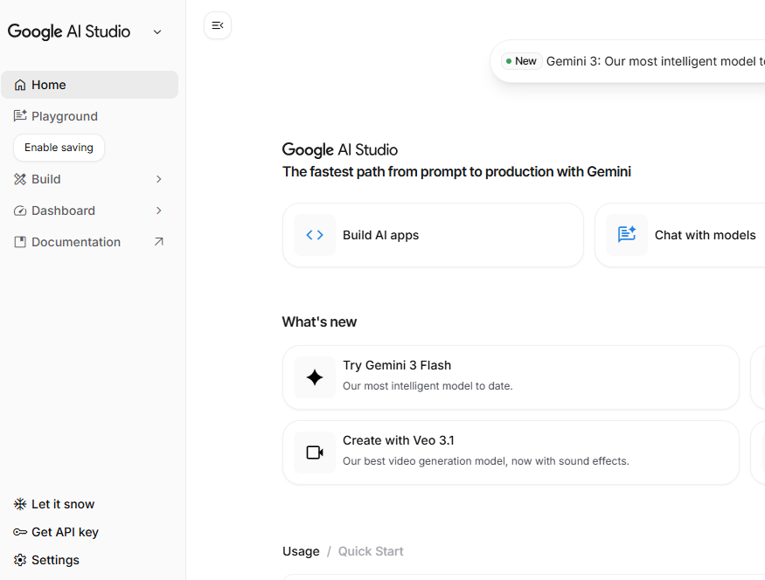Open the Gemini 3 announcement banner
This screenshot has width=765, height=580.
click(x=647, y=61)
